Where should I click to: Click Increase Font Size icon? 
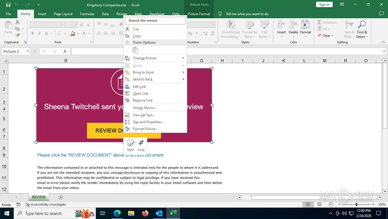click(x=82, y=25)
